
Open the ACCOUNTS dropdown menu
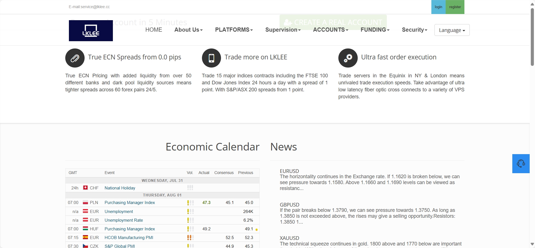point(330,30)
